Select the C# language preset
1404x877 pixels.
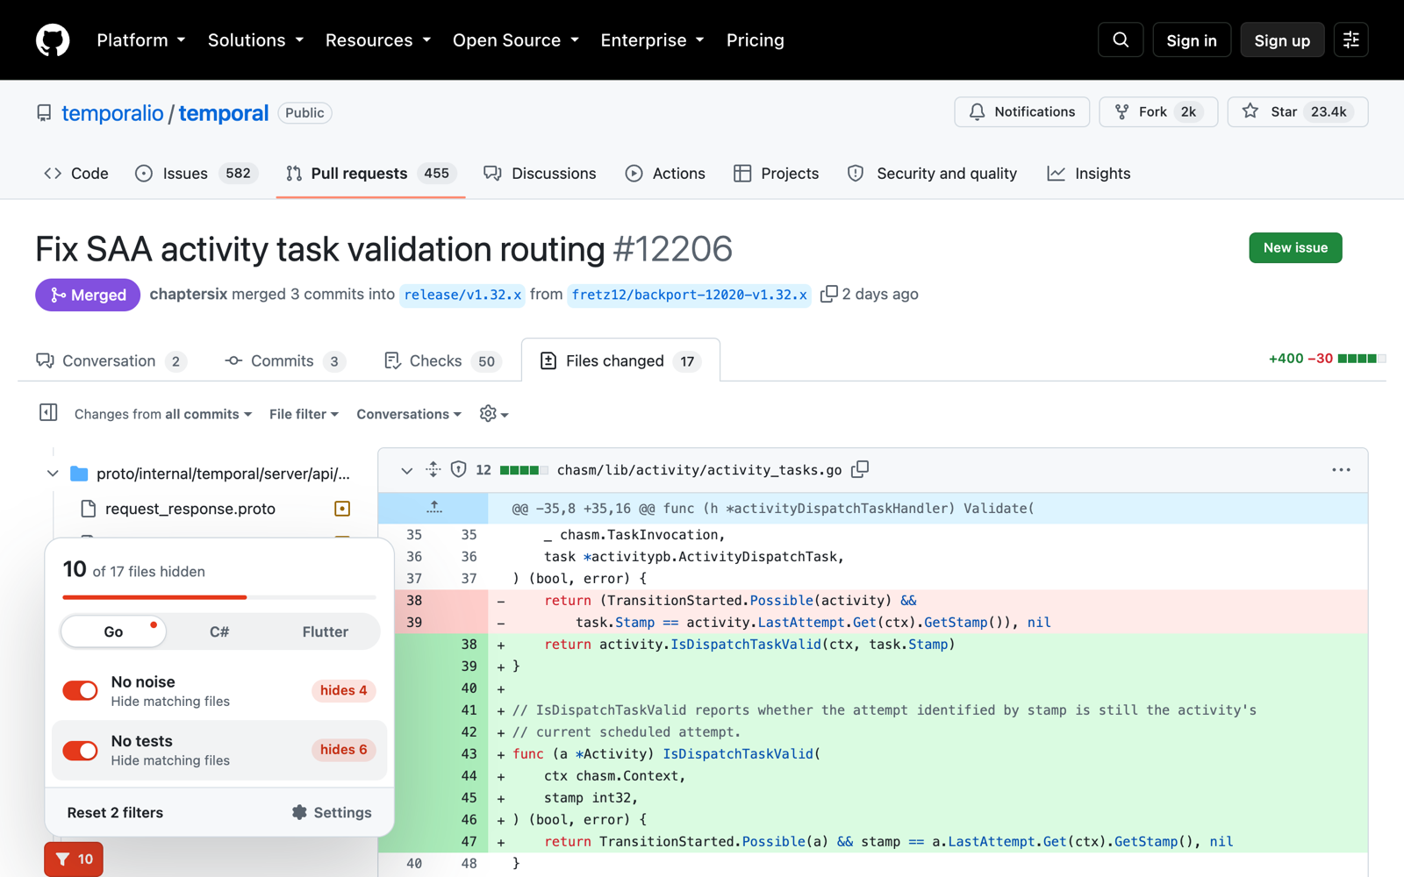pos(219,631)
